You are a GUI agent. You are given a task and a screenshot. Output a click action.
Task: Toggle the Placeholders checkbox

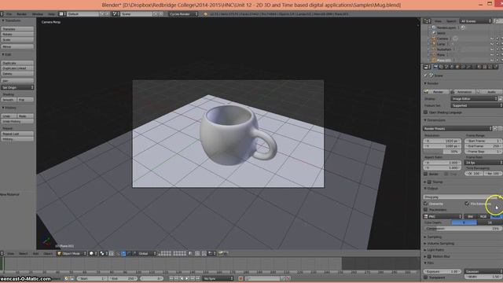pos(426,210)
